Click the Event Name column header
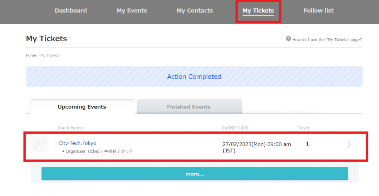This screenshot has width=379, height=196. 70,128
